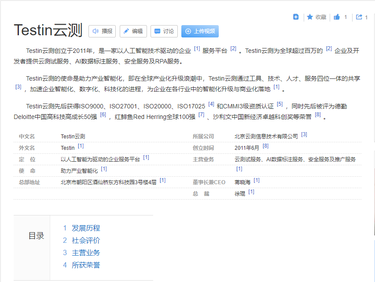Click reference [6] after 高成长50强
The image size is (375, 282).
coord(103,115)
